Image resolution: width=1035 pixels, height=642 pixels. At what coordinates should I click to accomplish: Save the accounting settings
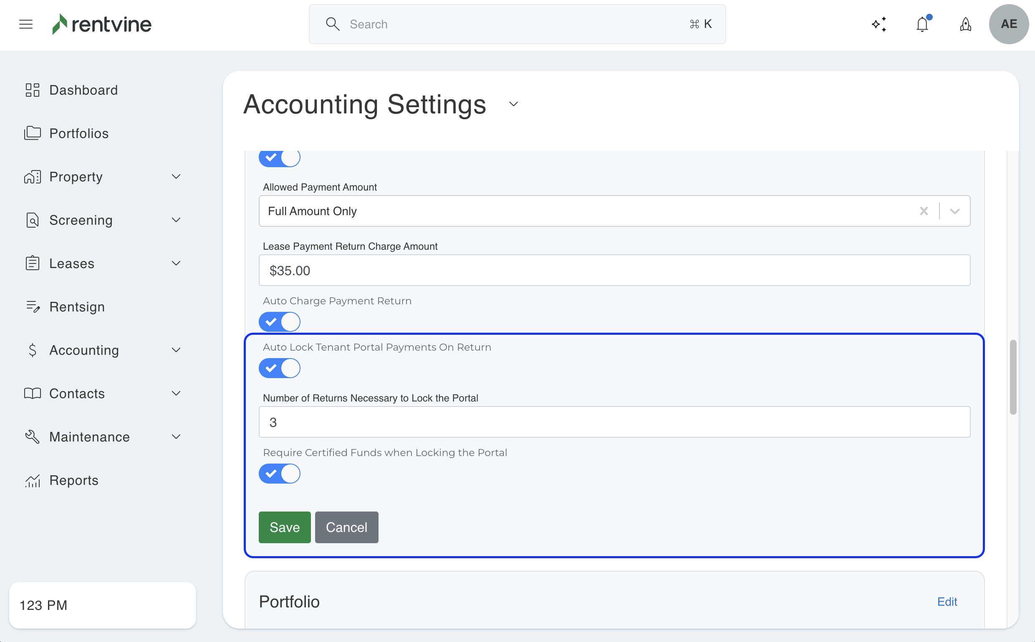284,527
